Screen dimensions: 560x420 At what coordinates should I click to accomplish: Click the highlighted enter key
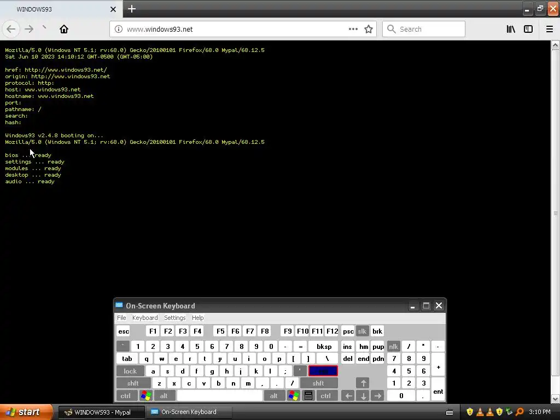(323, 371)
